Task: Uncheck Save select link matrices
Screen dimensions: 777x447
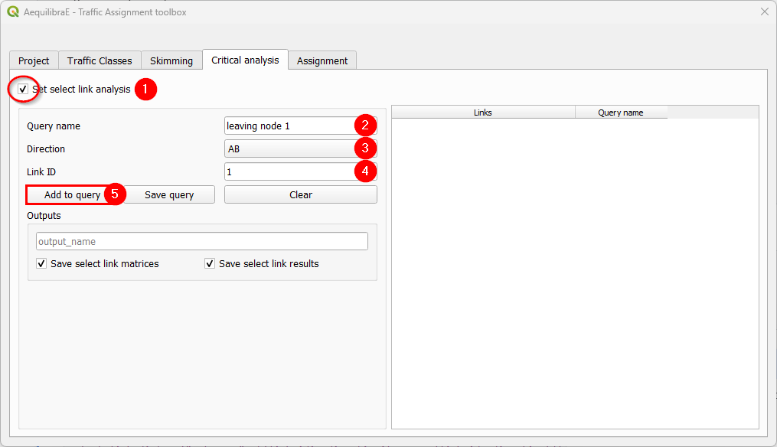Action: tap(41, 263)
